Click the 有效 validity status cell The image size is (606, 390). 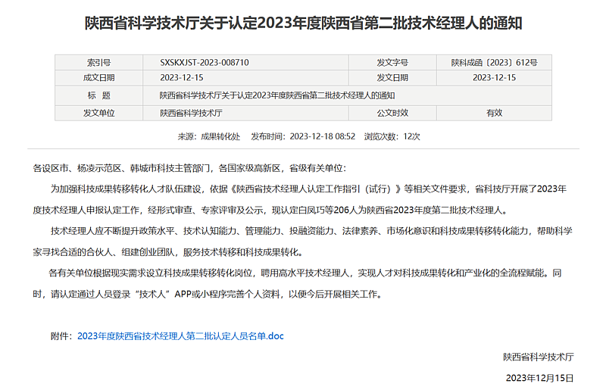(494, 112)
